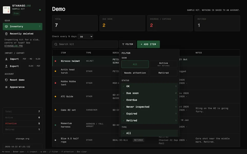The height and width of the screenshot is (154, 247).
Task: Click the green status dot for Momentum harness
Action: pyautogui.click(x=56, y=125)
